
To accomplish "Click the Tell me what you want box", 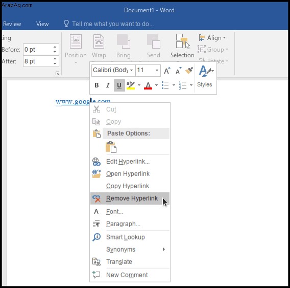I will click(x=112, y=24).
